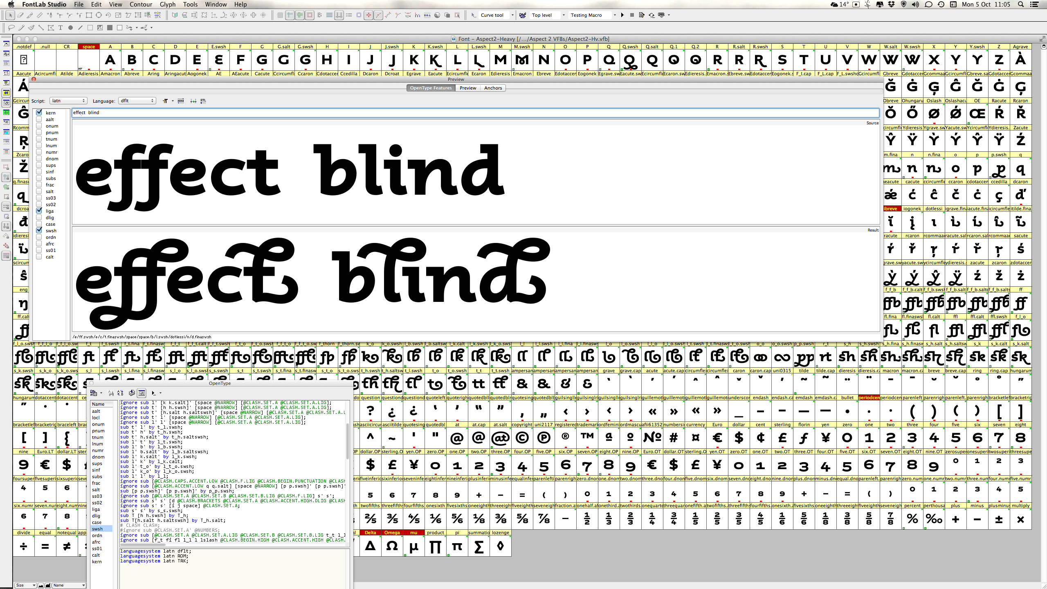Uncheck the liga feature checkbox
The height and width of the screenshot is (589, 1047).
(x=39, y=211)
